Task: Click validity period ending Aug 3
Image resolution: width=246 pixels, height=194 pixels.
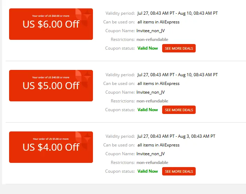Action: 176,136
